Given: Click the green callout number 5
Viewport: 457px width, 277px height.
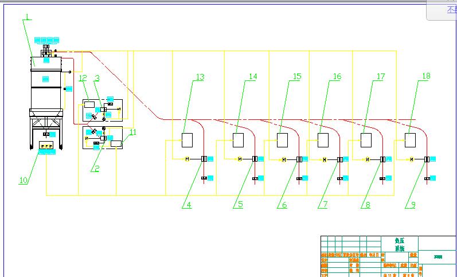Looking at the screenshot, I should coord(240,204).
